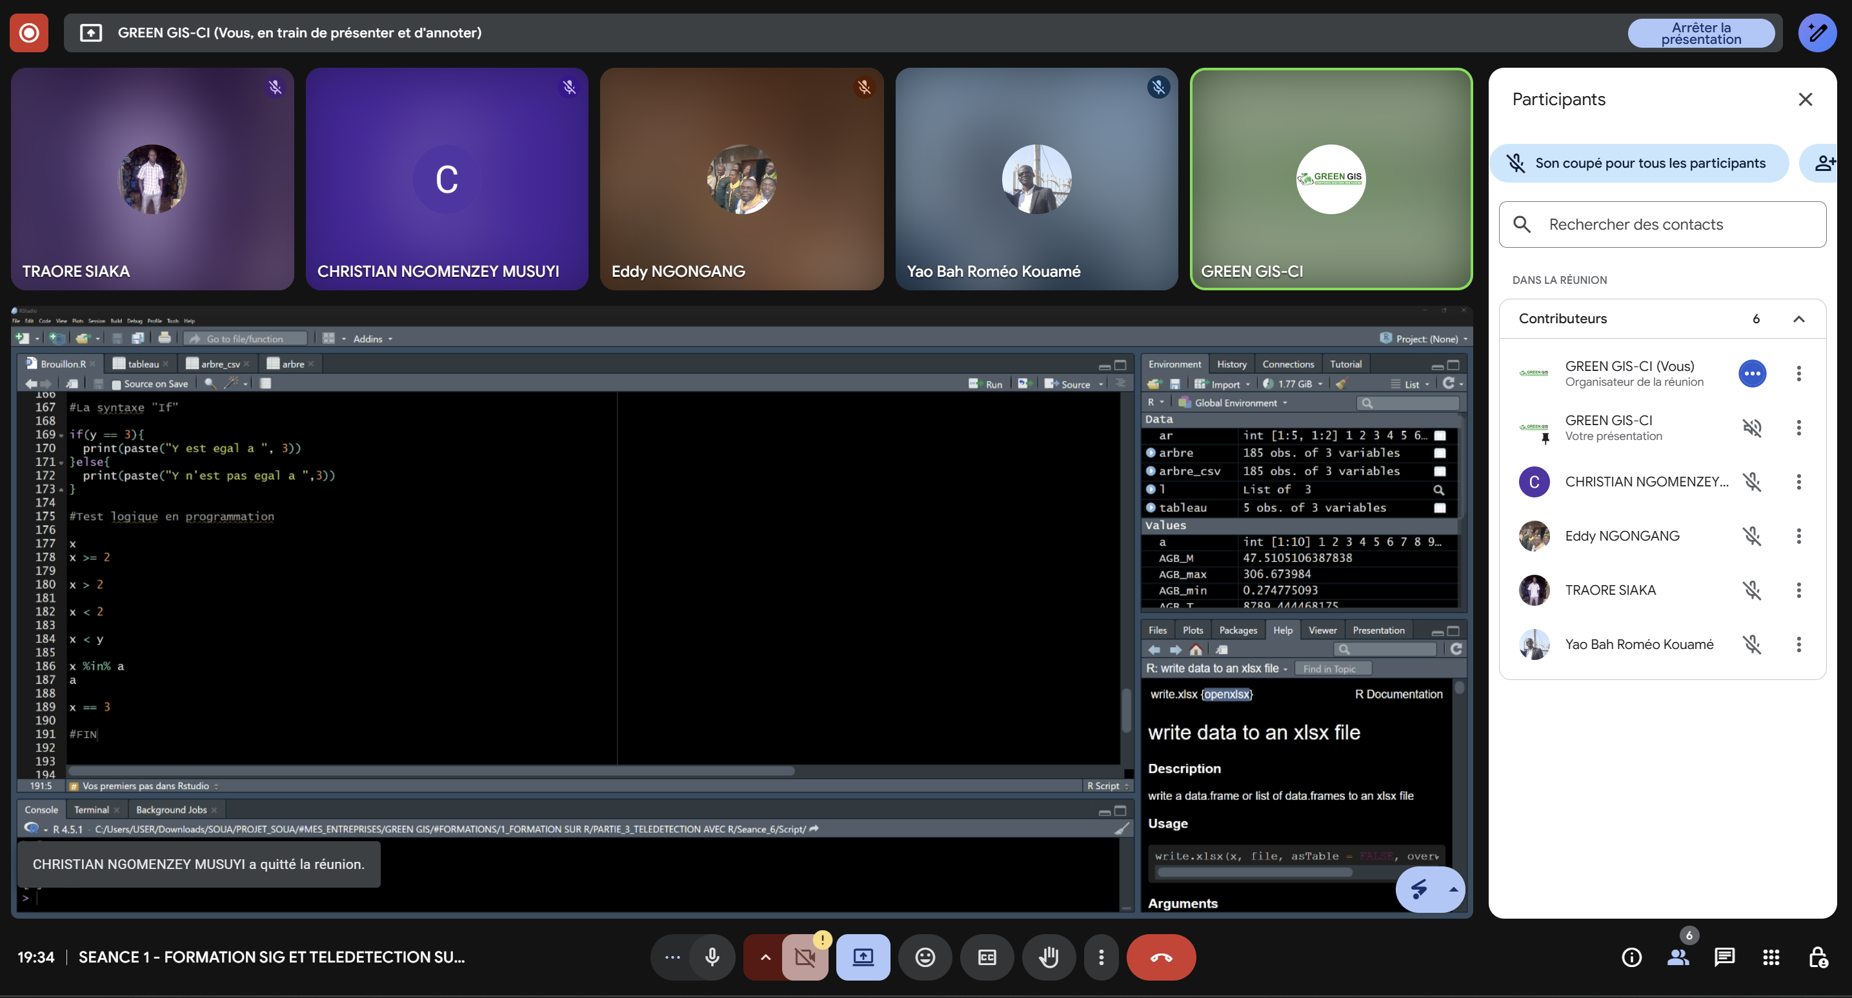
Task: Click the add people icon
Action: point(1823,163)
